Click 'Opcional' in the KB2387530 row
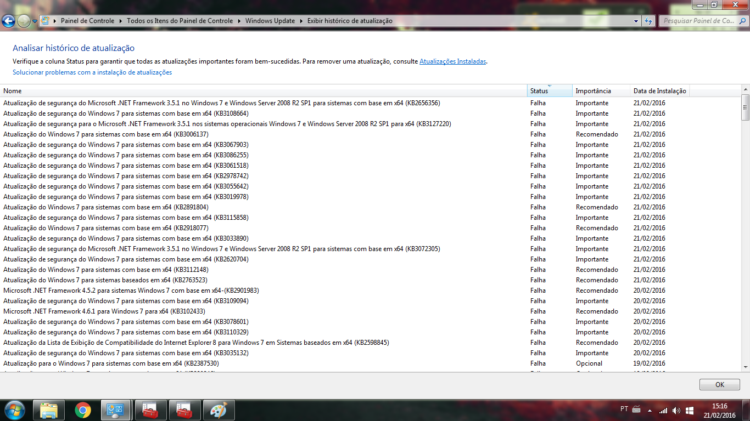750x421 pixels. pos(589,363)
